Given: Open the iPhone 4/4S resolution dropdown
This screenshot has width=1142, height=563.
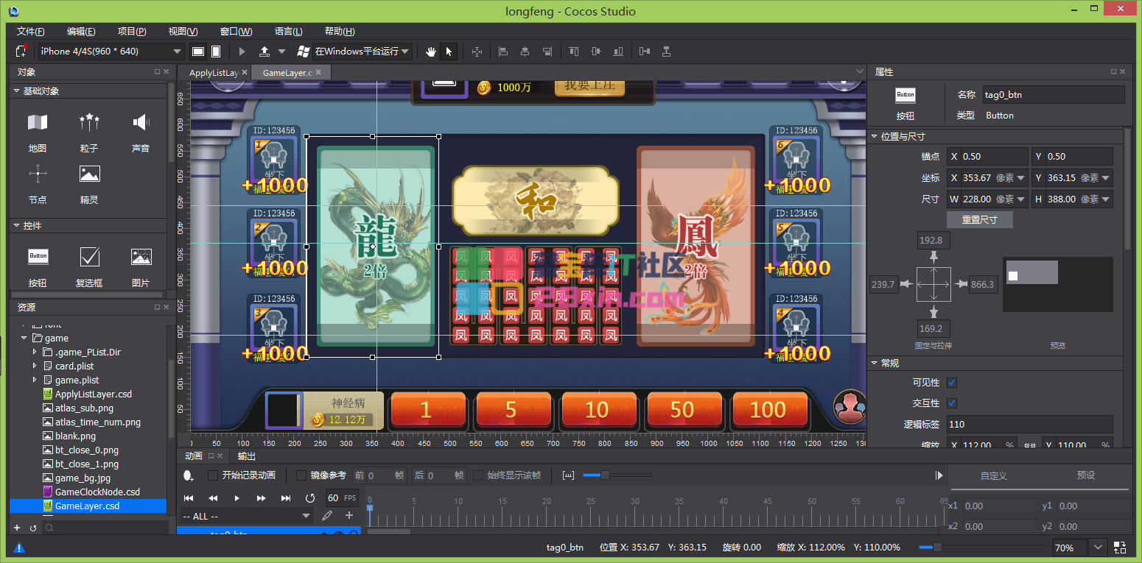Looking at the screenshot, I should [111, 52].
